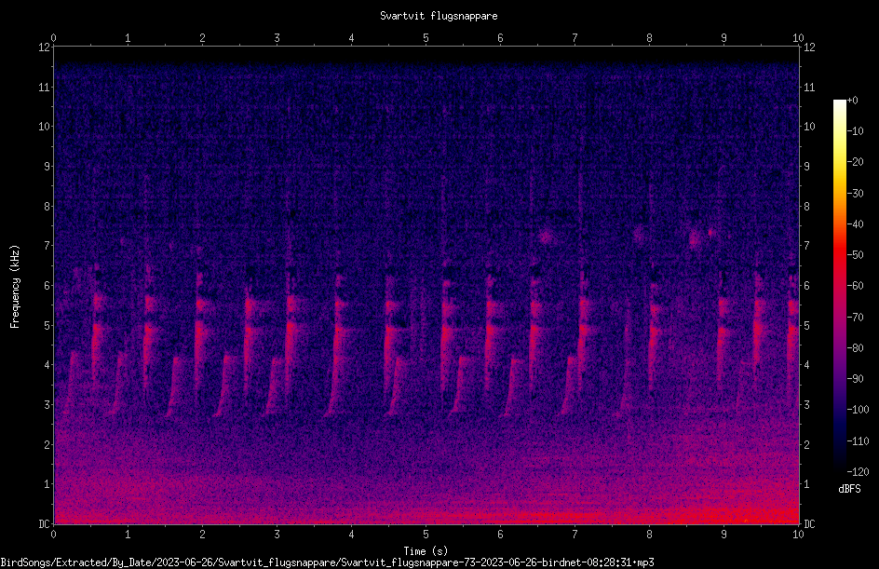Click the 'DC' label on the left frequency axis
The height and width of the screenshot is (569, 879).
pos(44,524)
